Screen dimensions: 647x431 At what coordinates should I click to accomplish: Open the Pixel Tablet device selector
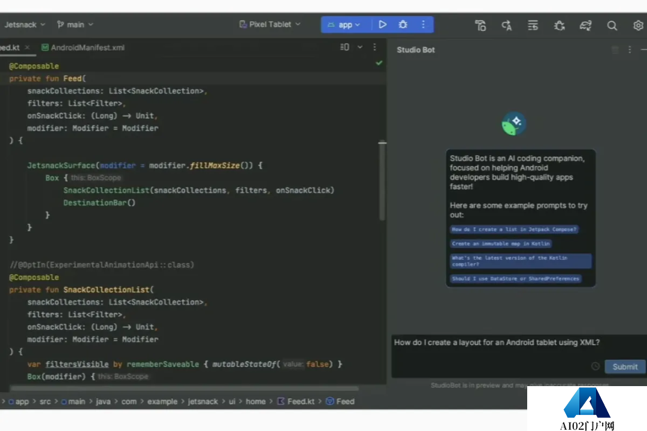tap(270, 25)
